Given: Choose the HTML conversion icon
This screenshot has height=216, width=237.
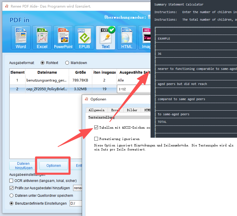Looking at the screenshot, I should (127, 38).
